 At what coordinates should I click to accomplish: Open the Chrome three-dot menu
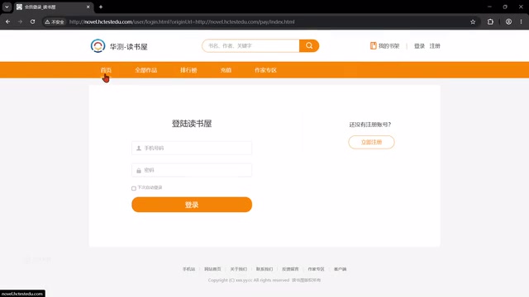coord(521,21)
